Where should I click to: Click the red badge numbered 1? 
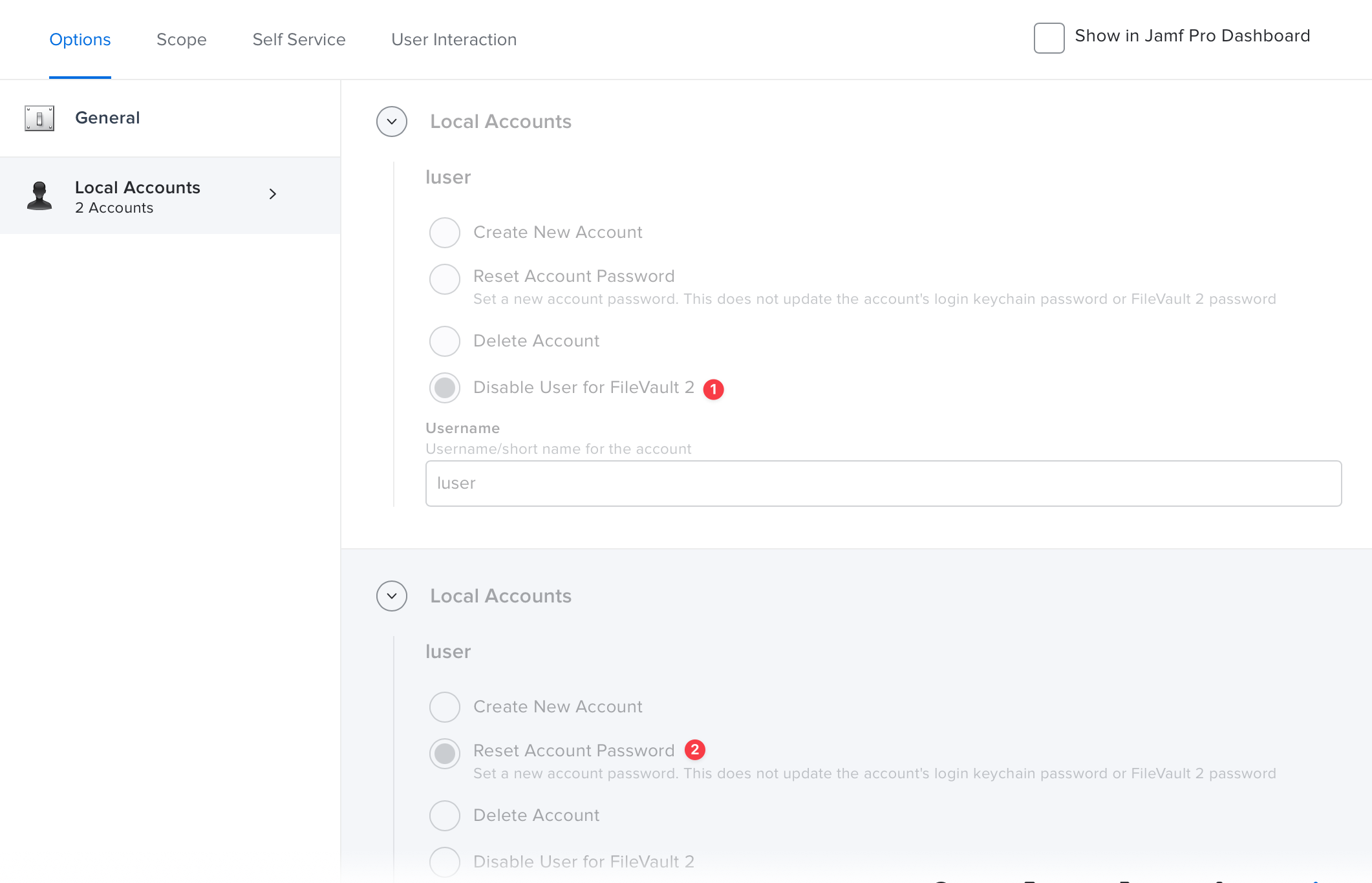point(713,389)
